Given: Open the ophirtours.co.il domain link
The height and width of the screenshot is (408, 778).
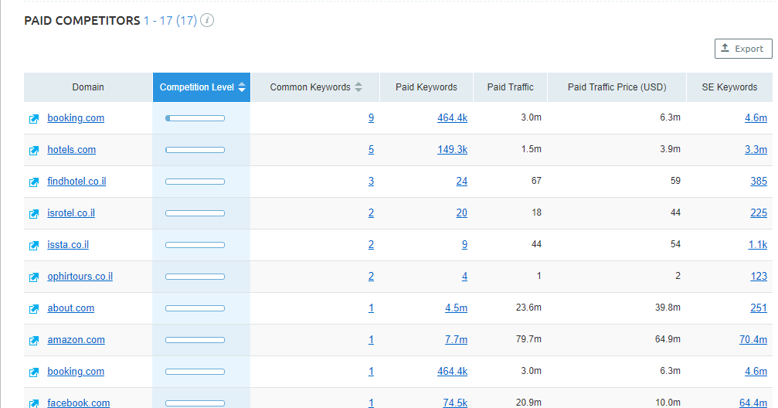Looking at the screenshot, I should (x=80, y=277).
